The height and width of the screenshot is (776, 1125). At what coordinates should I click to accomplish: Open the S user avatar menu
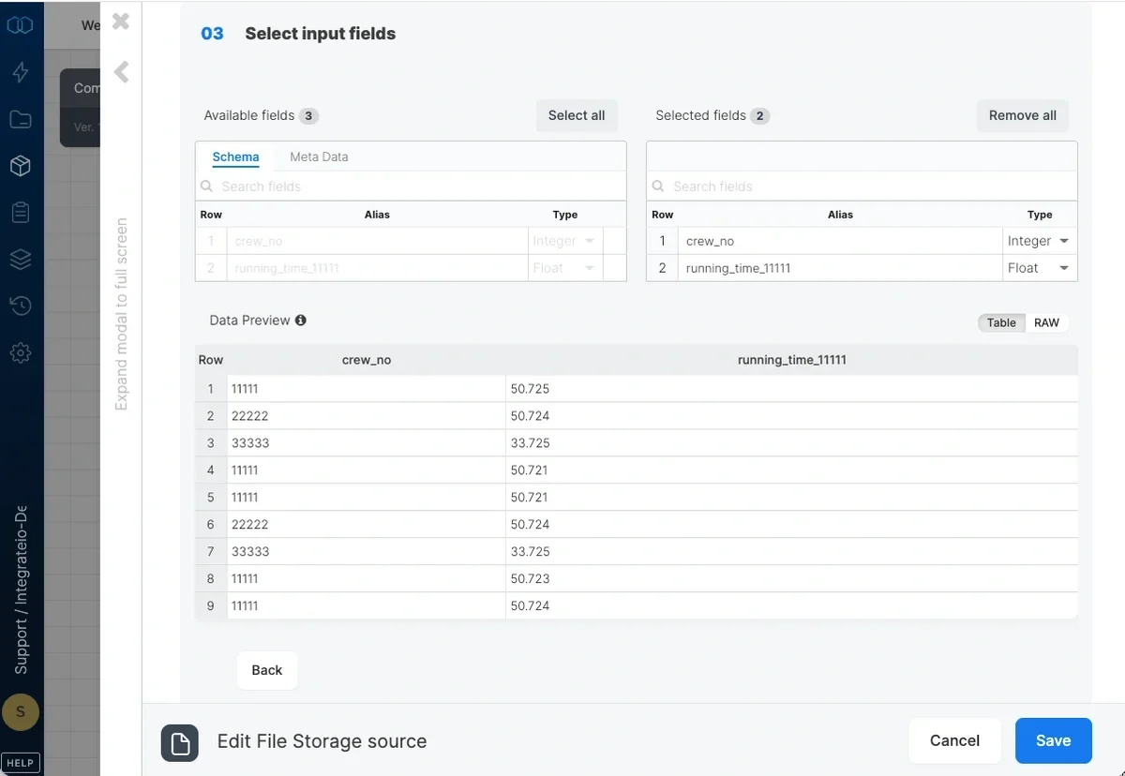[x=21, y=712]
